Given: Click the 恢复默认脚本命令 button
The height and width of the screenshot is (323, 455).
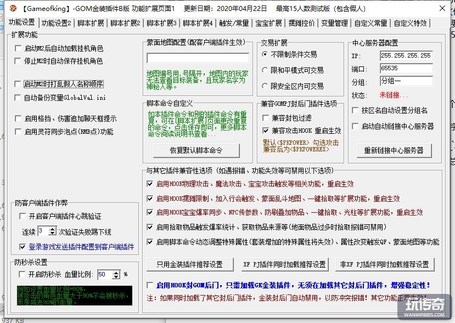Looking at the screenshot, I should [196, 150].
